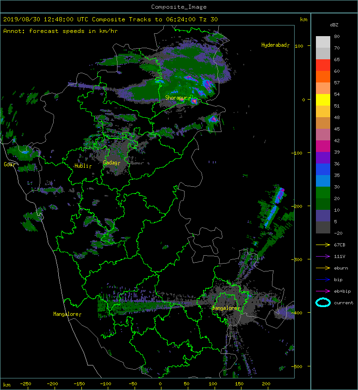Click the blue arrow beside bip
The height and width of the screenshot is (390, 358).
click(323, 280)
